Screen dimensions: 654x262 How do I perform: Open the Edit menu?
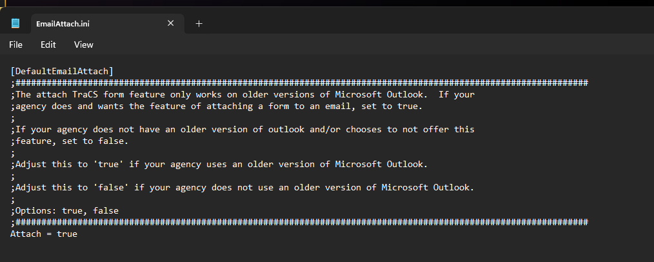pyautogui.click(x=48, y=45)
